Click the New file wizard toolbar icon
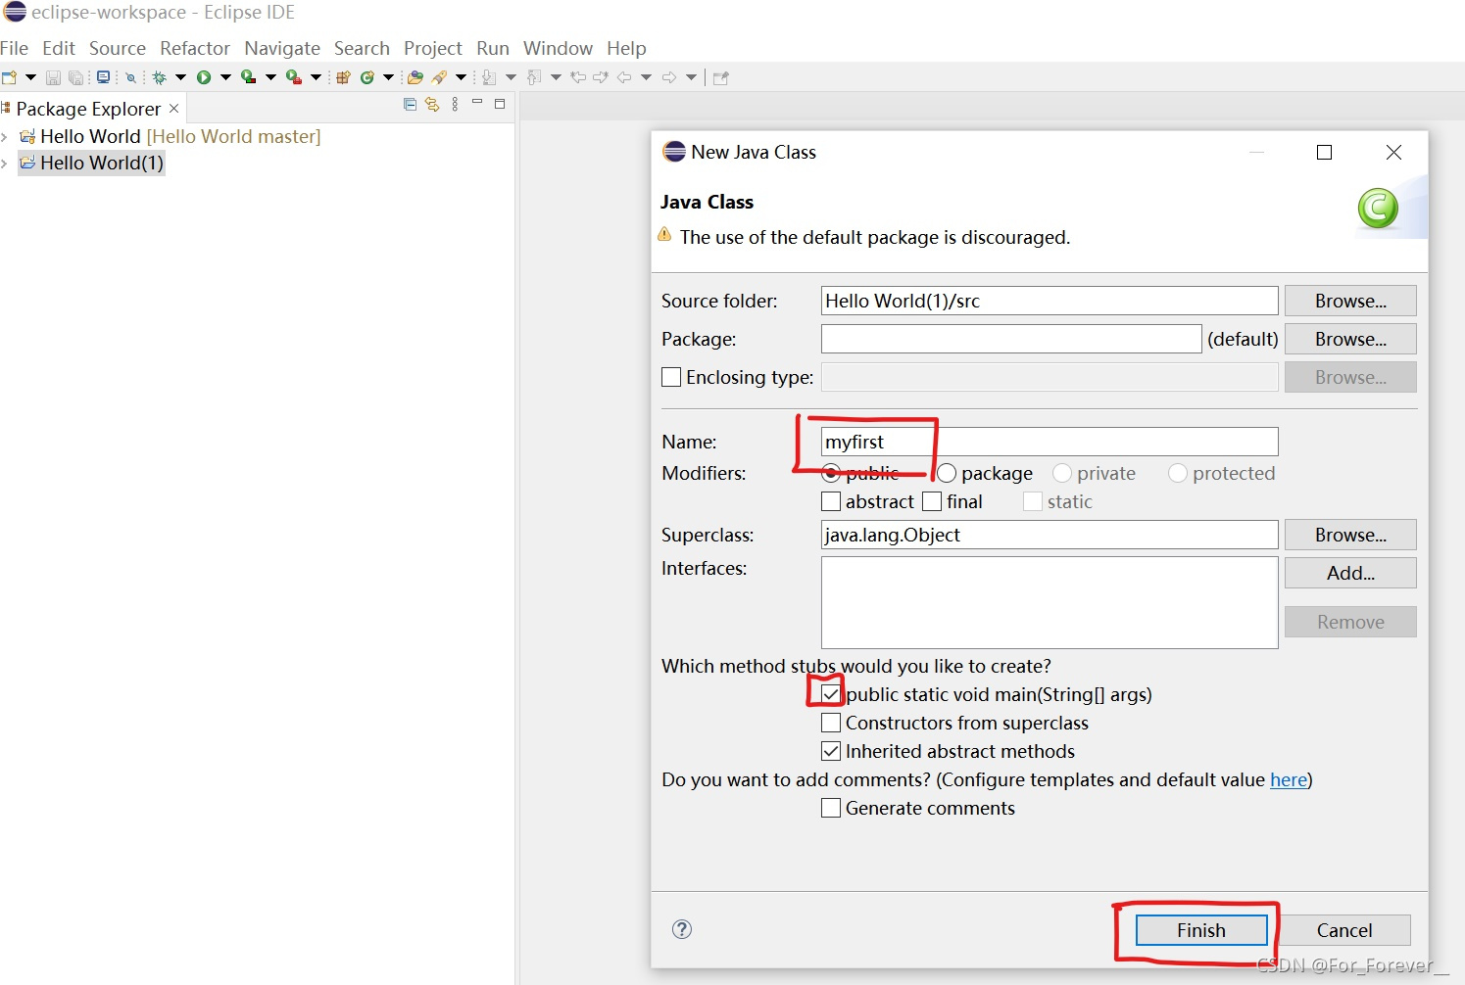Viewport: 1465px width, 985px height. 10,77
